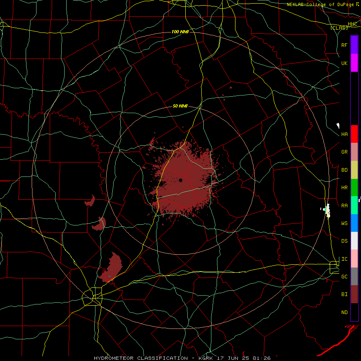Click the 'RA' legend label

[345, 206]
